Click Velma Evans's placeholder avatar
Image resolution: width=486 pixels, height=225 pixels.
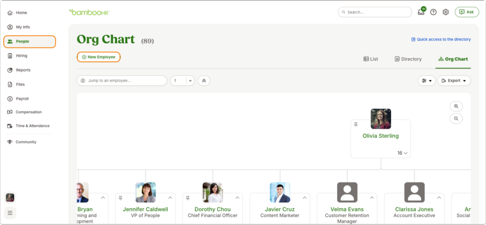347,192
